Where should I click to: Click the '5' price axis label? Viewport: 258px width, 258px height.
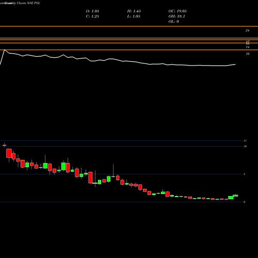coord(245,174)
